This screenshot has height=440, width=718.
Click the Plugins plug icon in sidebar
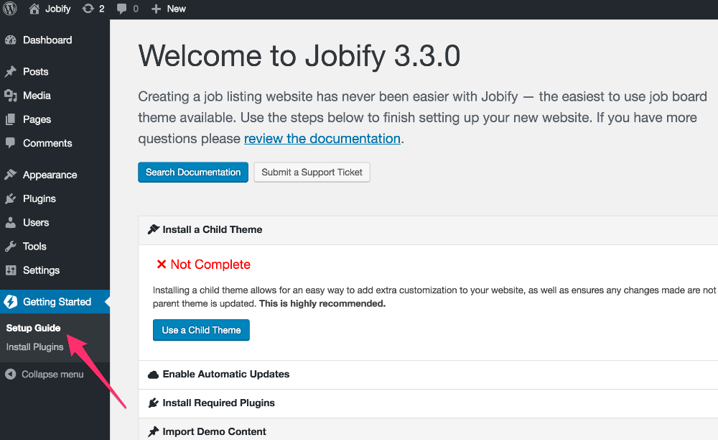click(11, 198)
